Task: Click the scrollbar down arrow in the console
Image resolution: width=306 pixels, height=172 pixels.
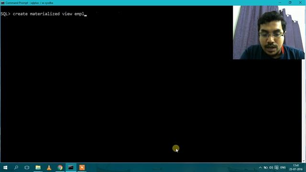Action: click(x=304, y=161)
